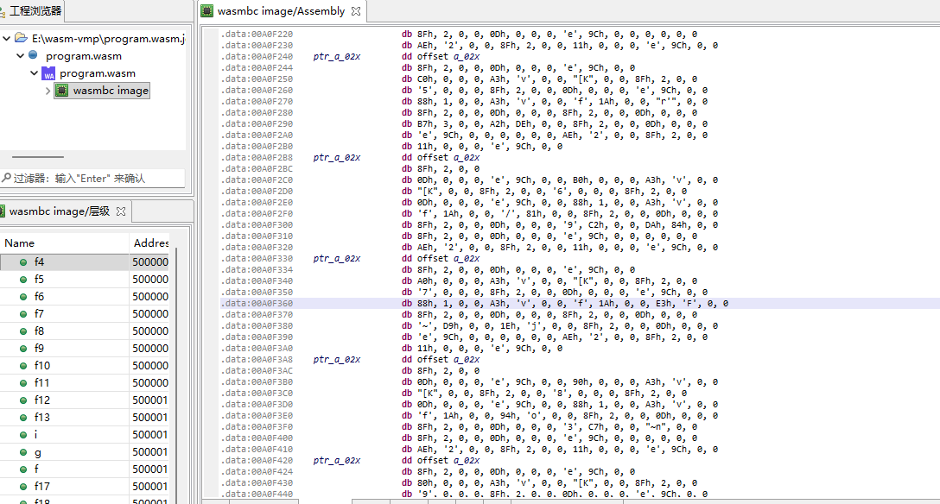Click ptr_a_02x label at 00A0F240

coord(337,56)
